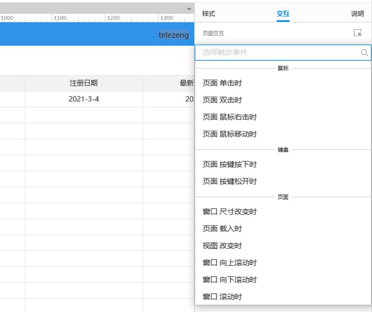Click the 注册日期 column header
Viewport: 372px width, 312px height.
[84, 83]
